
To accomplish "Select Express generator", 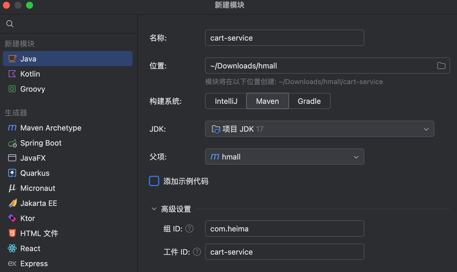I will click(68, 263).
